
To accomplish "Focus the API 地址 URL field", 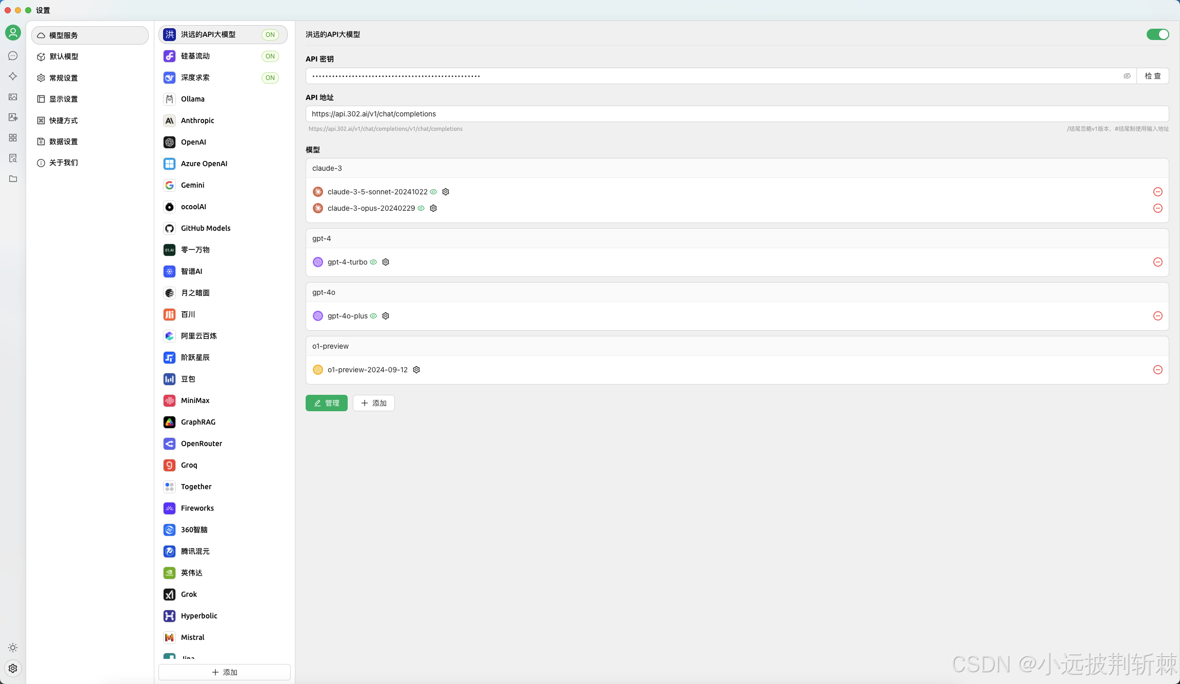I will point(737,114).
